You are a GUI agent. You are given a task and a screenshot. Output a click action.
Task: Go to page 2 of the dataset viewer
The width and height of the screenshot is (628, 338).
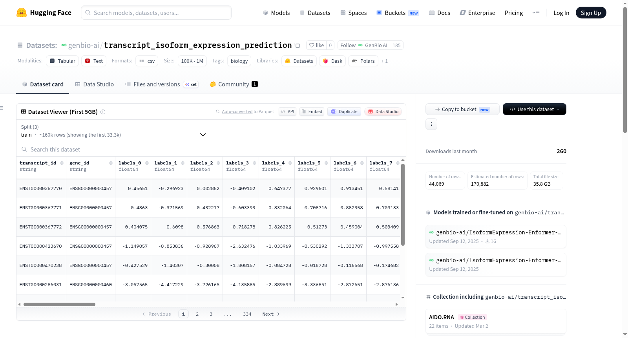coord(197,314)
